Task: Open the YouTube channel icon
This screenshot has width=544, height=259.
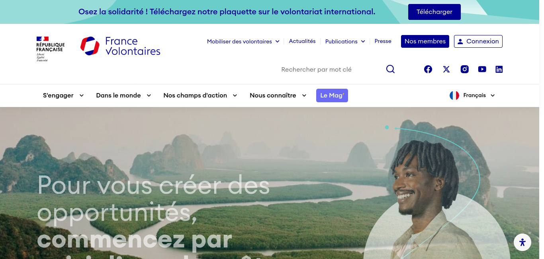Action: tap(482, 69)
